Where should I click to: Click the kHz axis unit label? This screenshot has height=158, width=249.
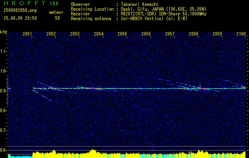[x=4, y=32]
